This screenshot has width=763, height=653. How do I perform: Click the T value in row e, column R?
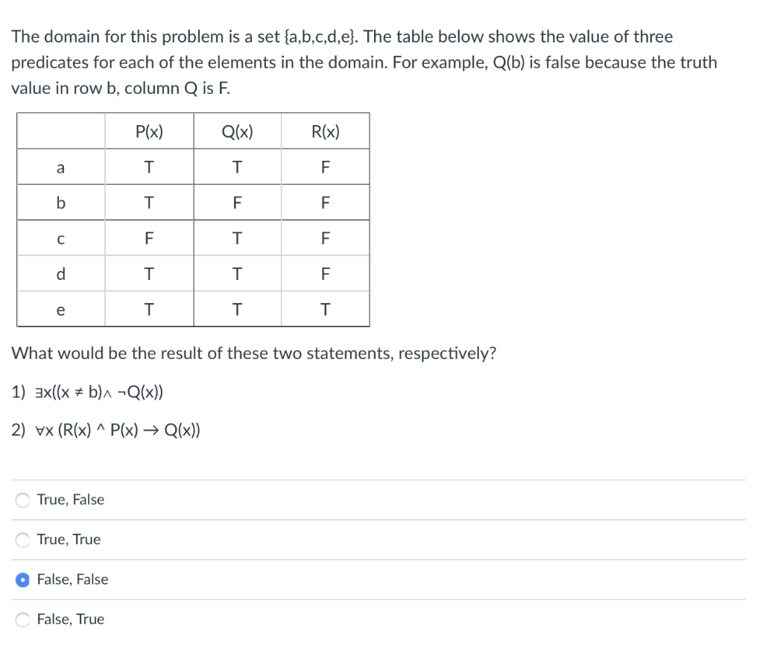[325, 309]
